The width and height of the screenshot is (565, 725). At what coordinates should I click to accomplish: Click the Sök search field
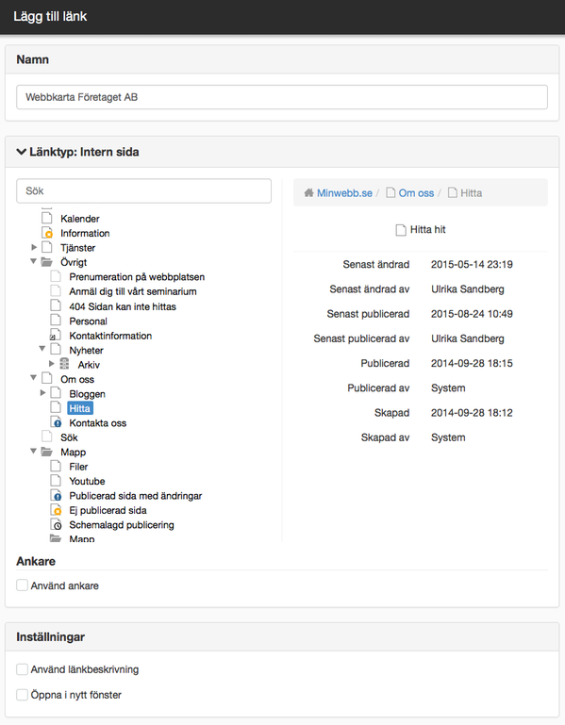click(144, 191)
